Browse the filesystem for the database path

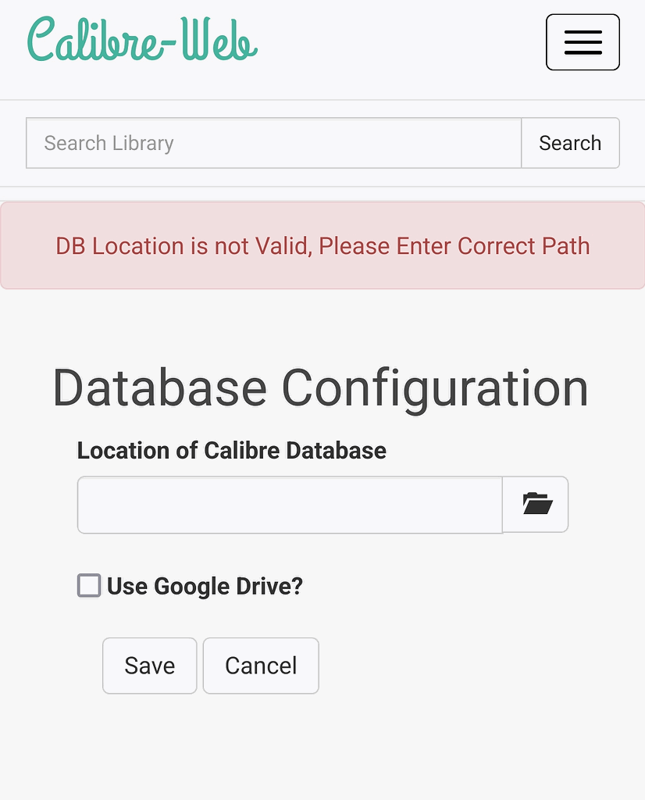536,505
